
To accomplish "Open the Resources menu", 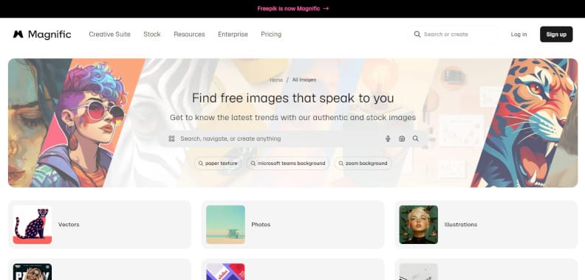I will pos(189,34).
